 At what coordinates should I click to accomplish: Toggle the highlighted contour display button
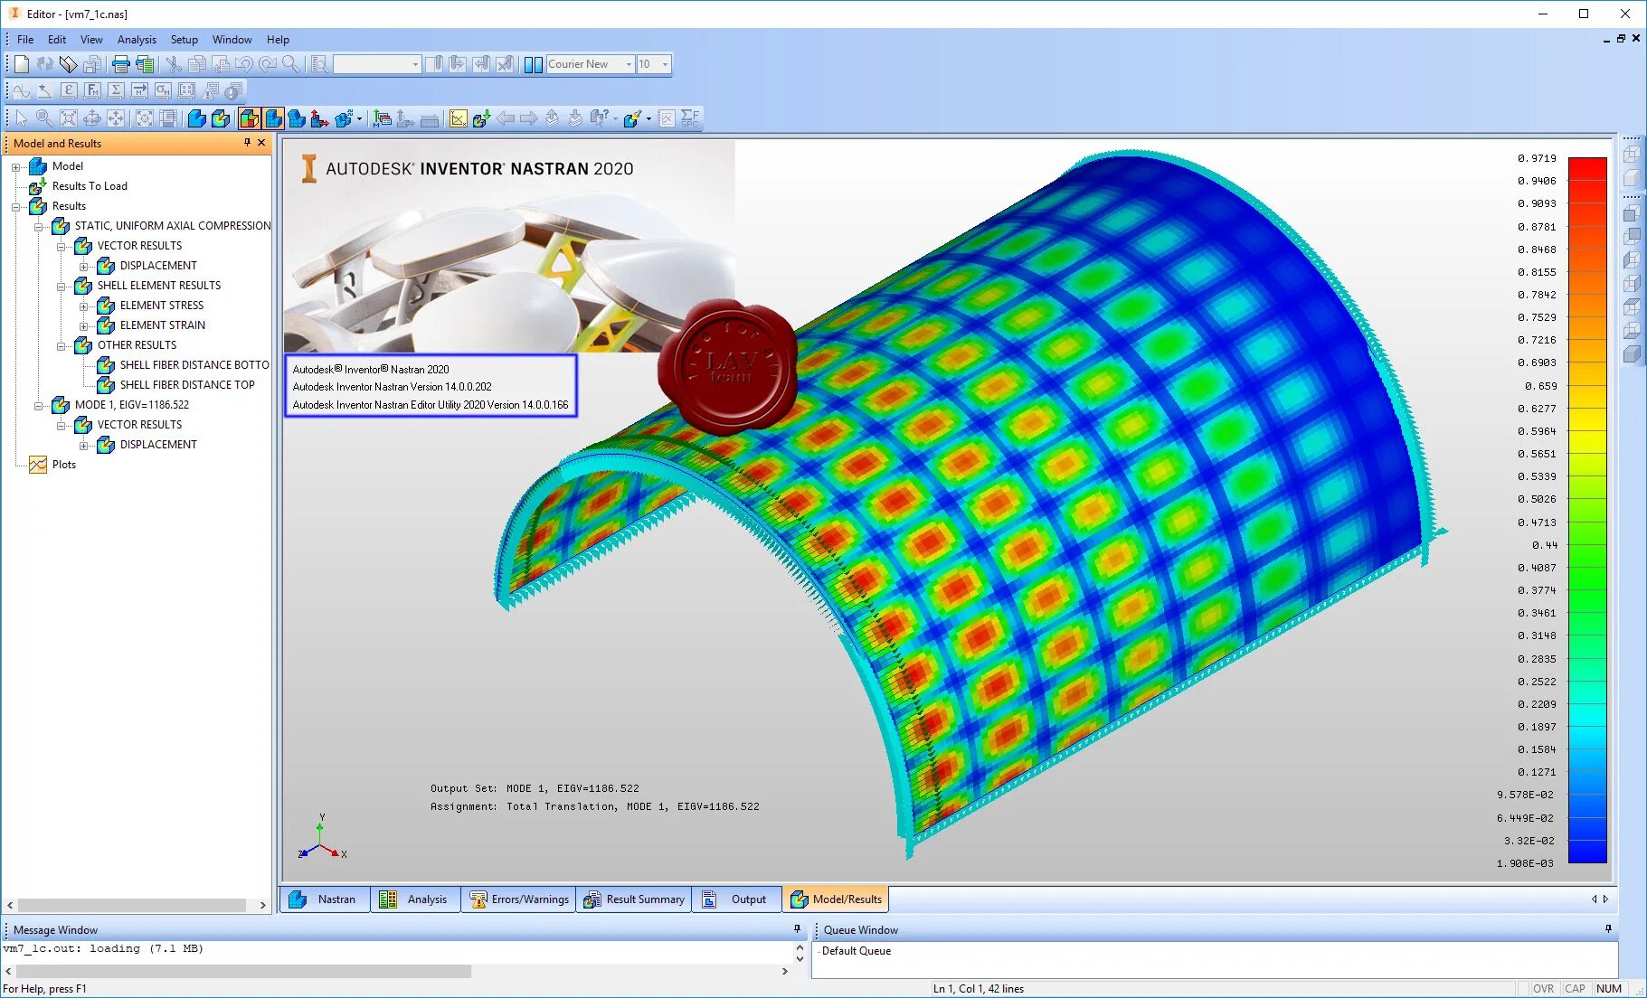[250, 118]
